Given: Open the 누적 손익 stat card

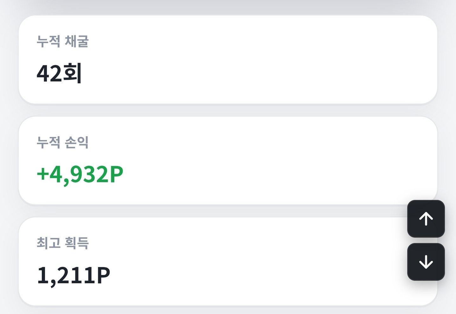Looking at the screenshot, I should click(x=228, y=160).
